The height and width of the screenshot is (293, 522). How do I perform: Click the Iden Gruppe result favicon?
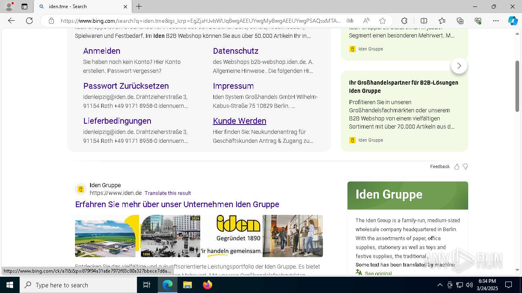[x=80, y=189]
